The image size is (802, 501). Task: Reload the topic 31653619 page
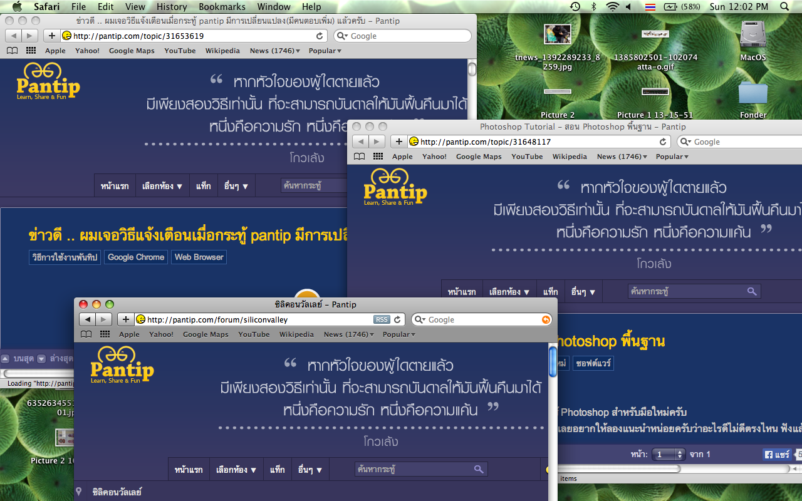320,36
